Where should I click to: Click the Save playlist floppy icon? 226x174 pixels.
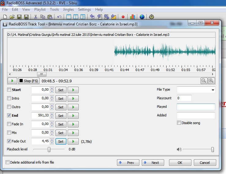click(19, 17)
